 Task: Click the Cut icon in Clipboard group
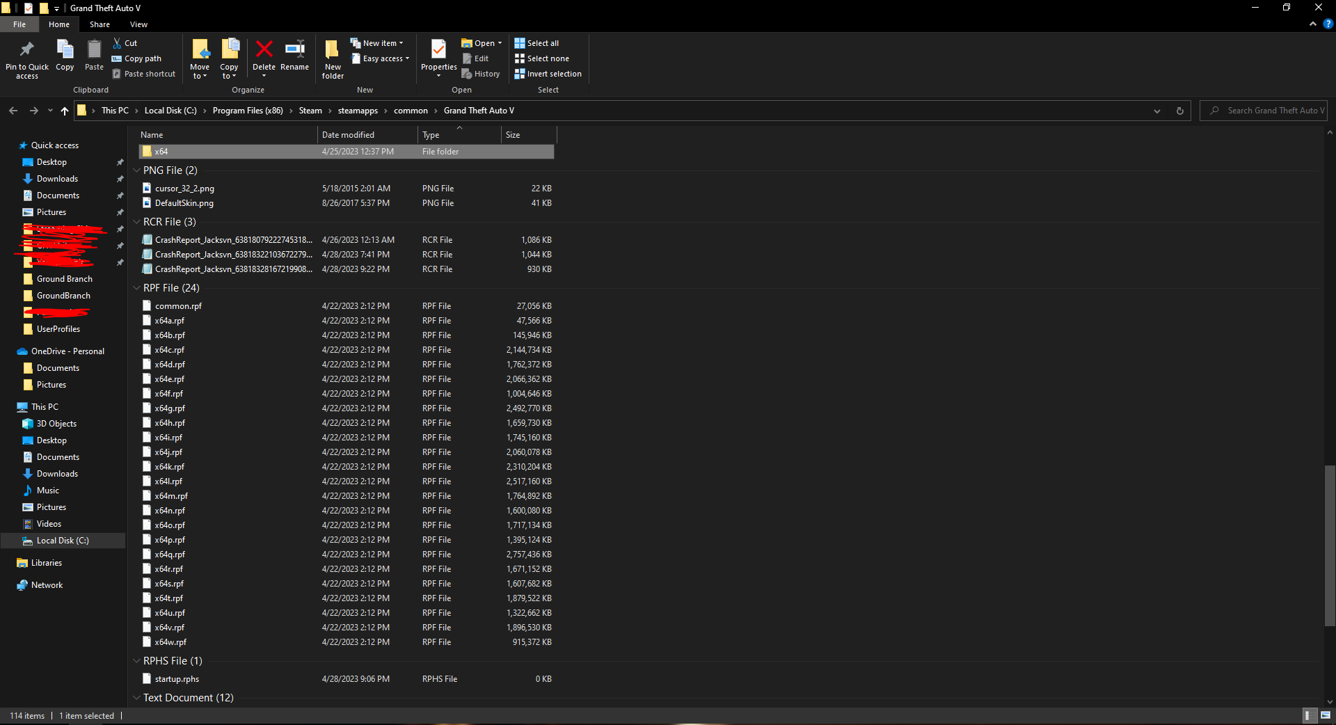pos(125,43)
